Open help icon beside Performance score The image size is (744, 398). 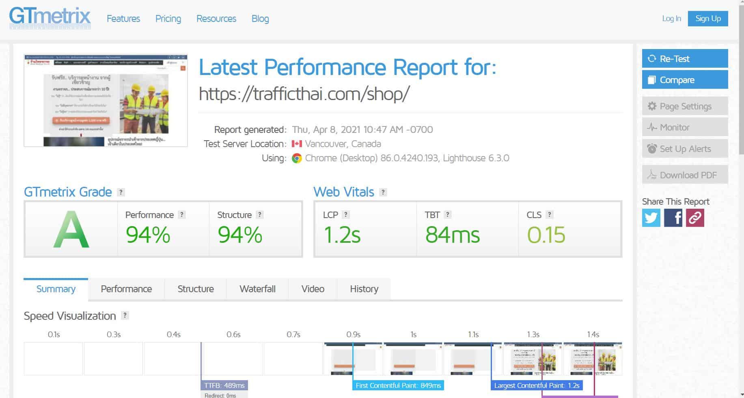coord(182,215)
